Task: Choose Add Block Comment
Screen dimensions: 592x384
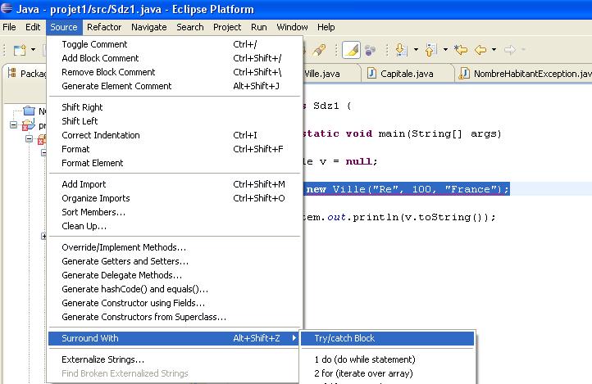Action: (174, 58)
